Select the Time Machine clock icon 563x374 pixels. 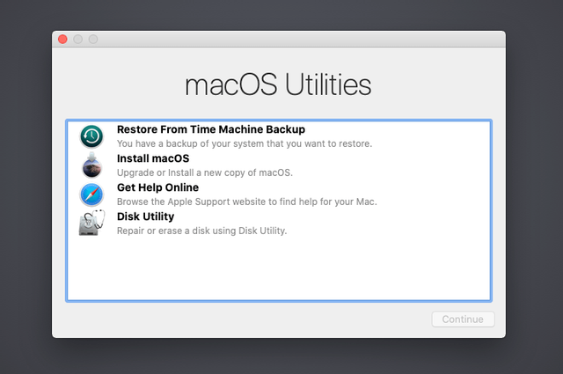[91, 136]
